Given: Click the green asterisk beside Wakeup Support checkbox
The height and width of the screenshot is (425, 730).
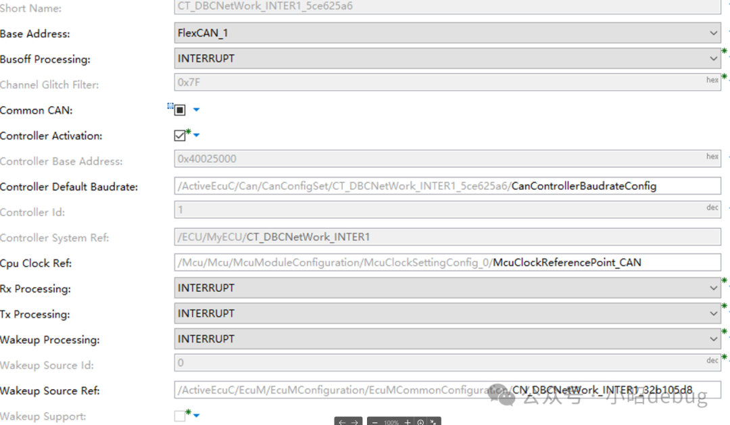Looking at the screenshot, I should pyautogui.click(x=188, y=412).
